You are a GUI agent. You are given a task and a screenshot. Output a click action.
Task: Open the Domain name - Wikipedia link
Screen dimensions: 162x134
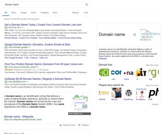coord(19,117)
